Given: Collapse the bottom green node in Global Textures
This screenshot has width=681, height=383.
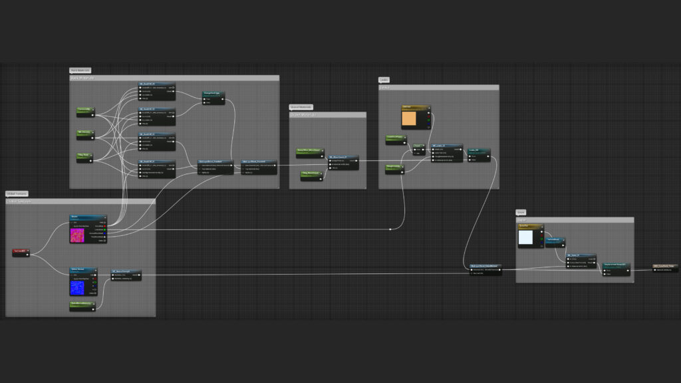Looking at the screenshot, I should coord(93,304).
